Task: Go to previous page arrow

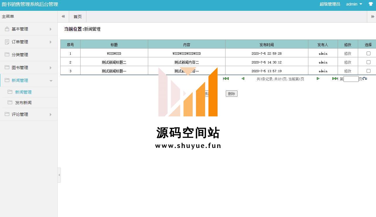Action: pos(243,78)
